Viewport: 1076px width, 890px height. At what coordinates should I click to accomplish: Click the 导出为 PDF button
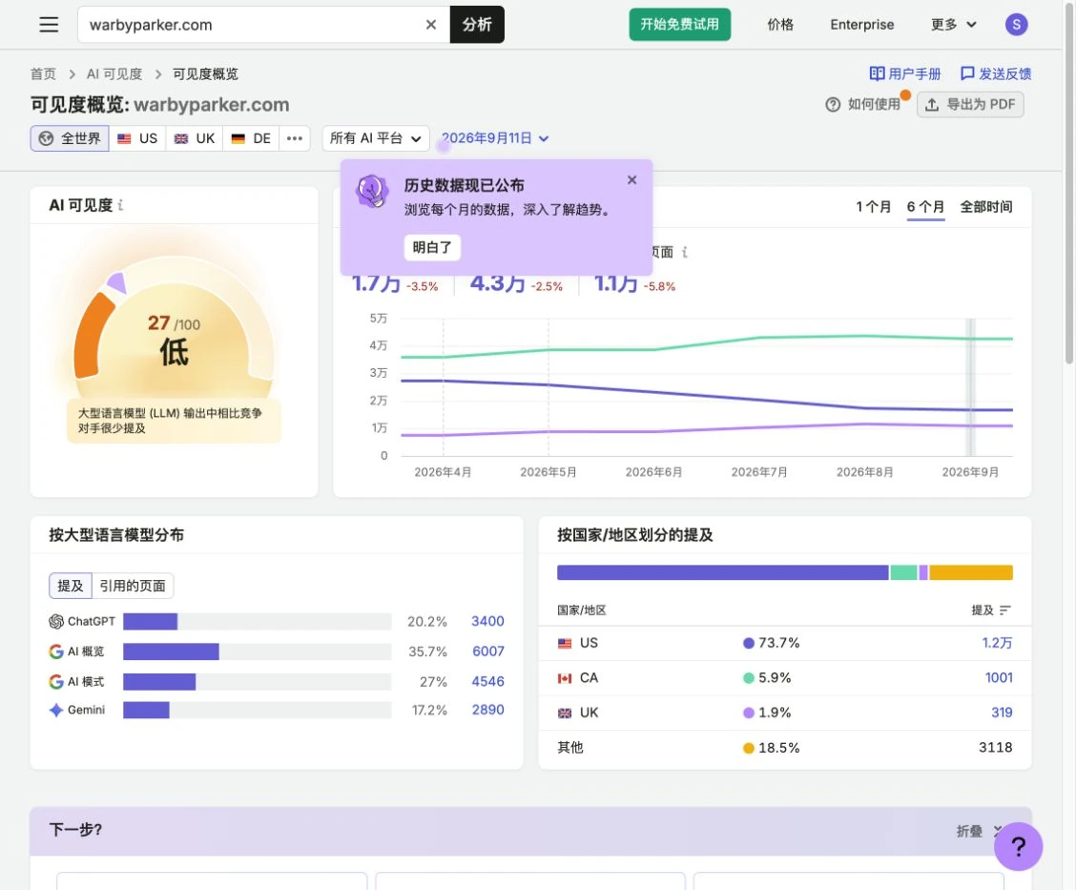pyautogui.click(x=970, y=104)
